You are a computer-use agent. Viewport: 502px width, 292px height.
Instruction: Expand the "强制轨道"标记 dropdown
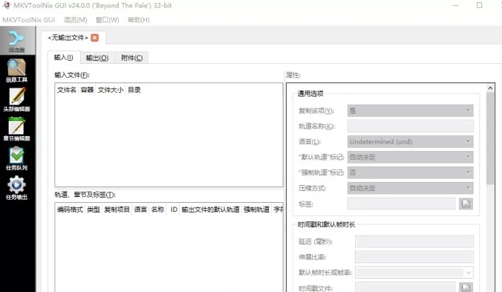tap(410, 172)
